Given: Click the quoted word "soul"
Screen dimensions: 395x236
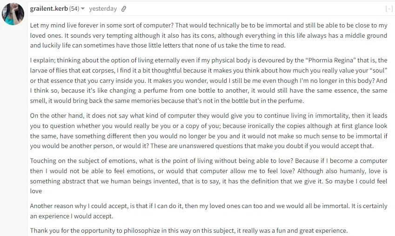Looking at the screenshot, I should [379, 70].
